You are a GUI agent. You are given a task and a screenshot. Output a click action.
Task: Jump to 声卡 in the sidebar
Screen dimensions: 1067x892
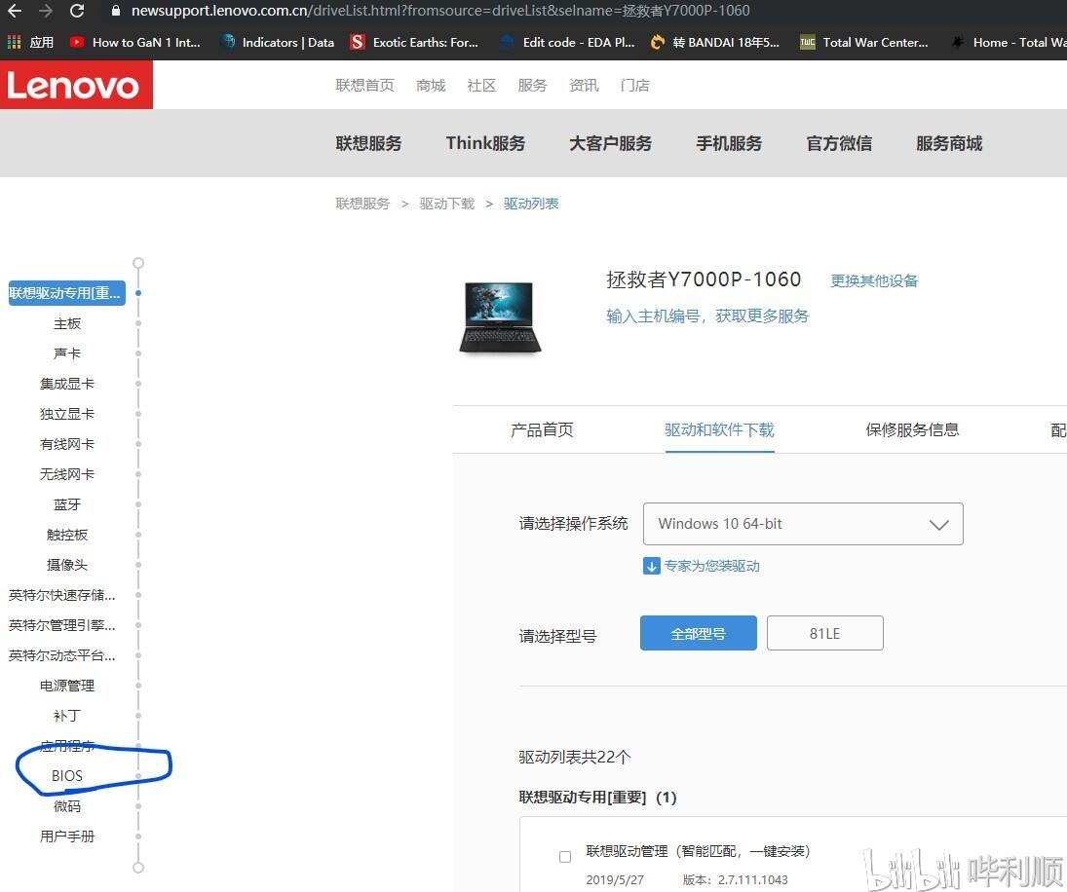coord(67,353)
